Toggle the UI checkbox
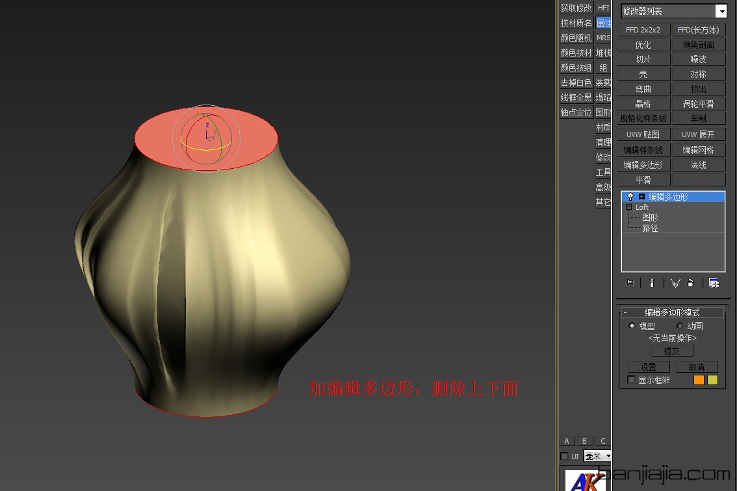This screenshot has height=491, width=737. click(x=565, y=456)
